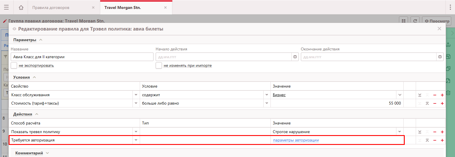
Task: Open the hamburger main menu
Action: (x=6, y=7)
